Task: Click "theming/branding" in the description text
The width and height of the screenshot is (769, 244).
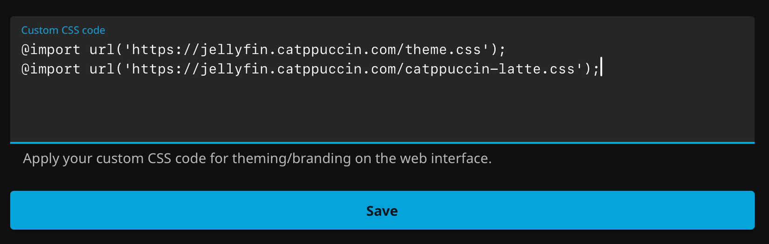Action: [x=291, y=158]
